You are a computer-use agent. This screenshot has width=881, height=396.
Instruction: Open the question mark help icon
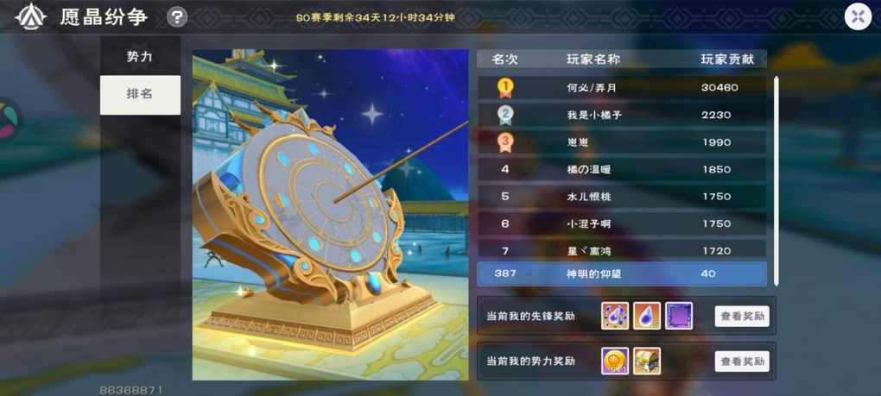177,17
